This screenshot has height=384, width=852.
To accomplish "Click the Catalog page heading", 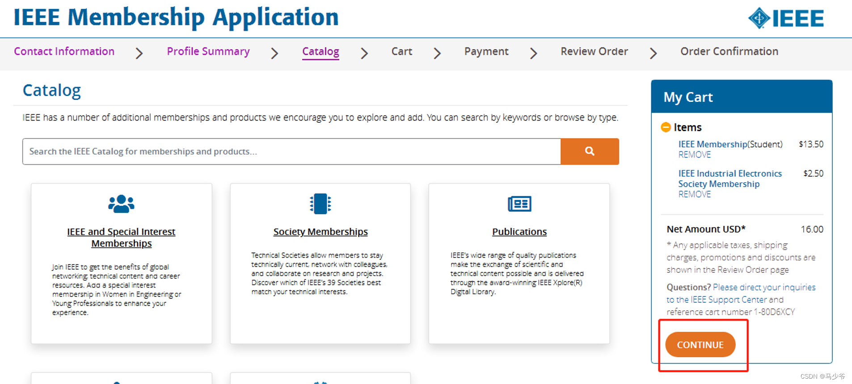I will (52, 90).
